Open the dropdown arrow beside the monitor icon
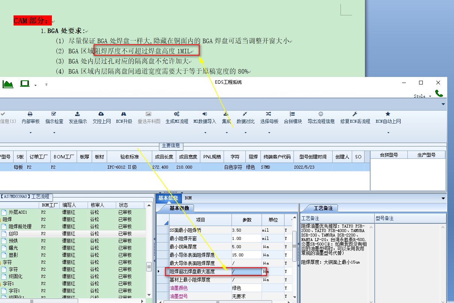The image size is (454, 303). tap(35, 85)
